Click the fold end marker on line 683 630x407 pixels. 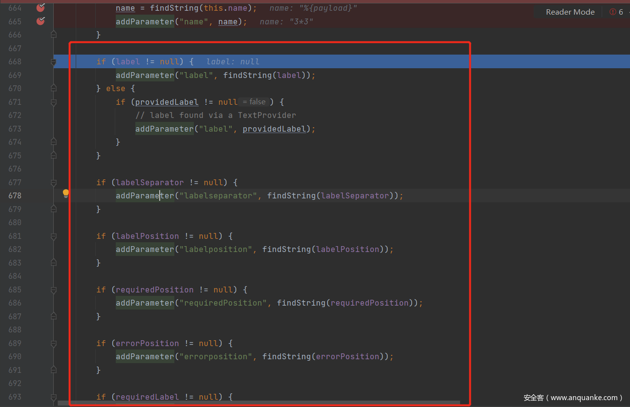(54, 263)
